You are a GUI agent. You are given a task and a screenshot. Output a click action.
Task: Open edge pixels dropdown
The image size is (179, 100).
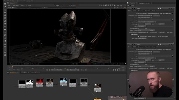coord(142,39)
